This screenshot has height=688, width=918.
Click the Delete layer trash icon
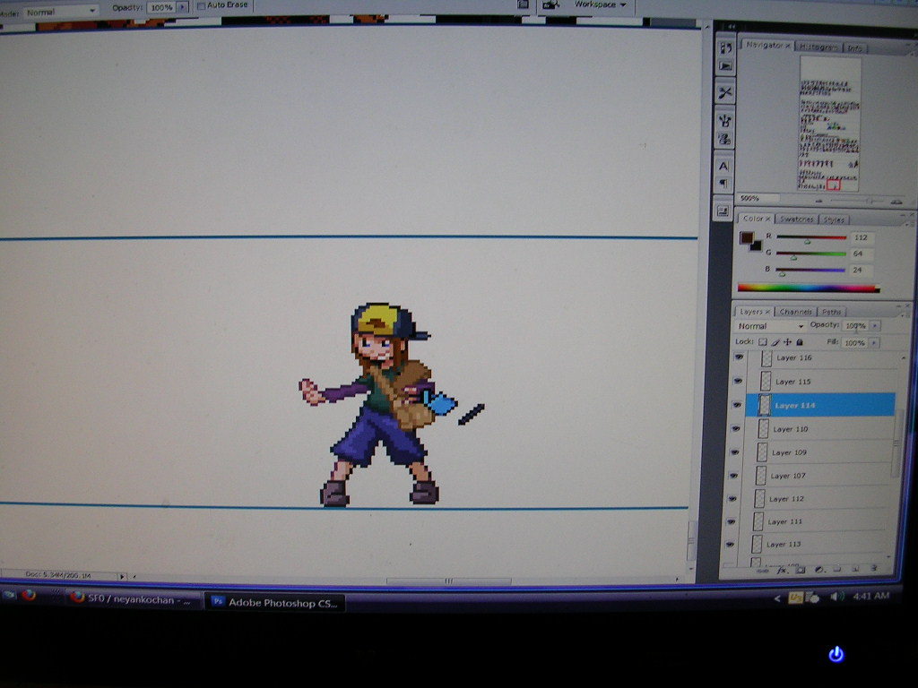(x=873, y=567)
